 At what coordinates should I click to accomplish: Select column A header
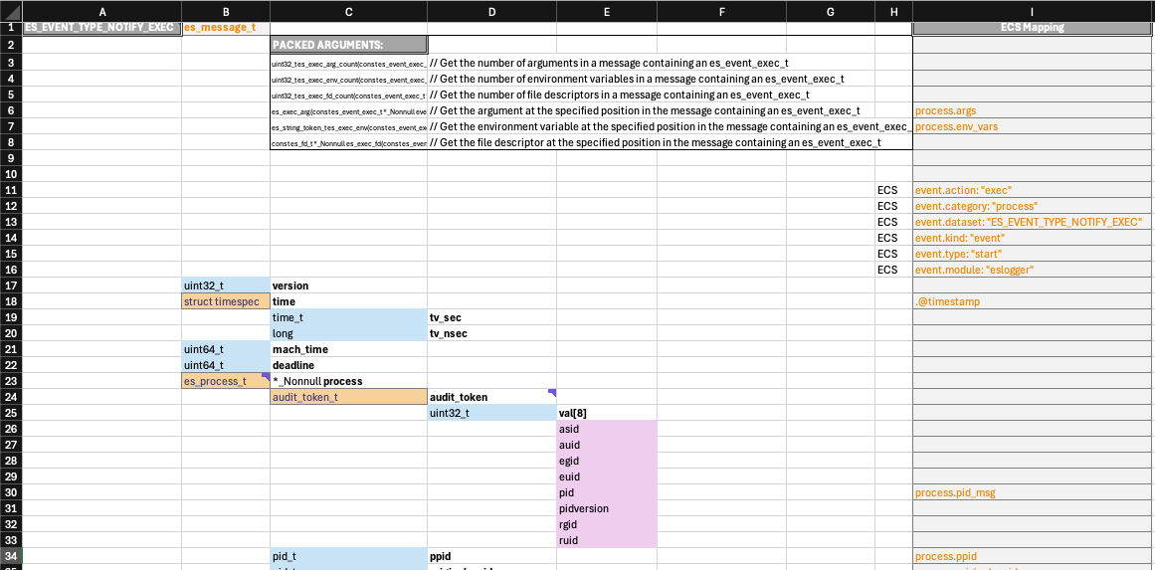click(x=102, y=11)
